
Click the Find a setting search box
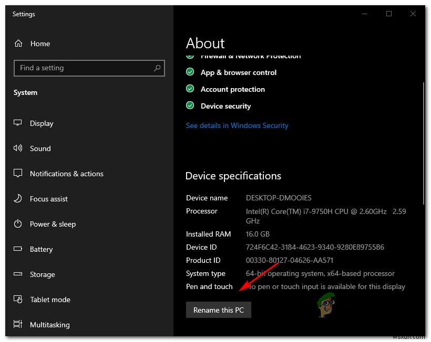[x=84, y=68]
